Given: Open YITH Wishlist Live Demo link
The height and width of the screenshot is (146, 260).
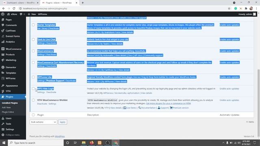Looking at the screenshot, I should pyautogui.click(x=130, y=108).
